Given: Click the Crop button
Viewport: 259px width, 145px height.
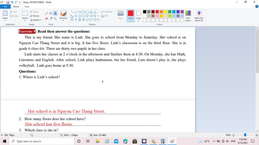Looking at the screenshot, I should click(x=34, y=12).
